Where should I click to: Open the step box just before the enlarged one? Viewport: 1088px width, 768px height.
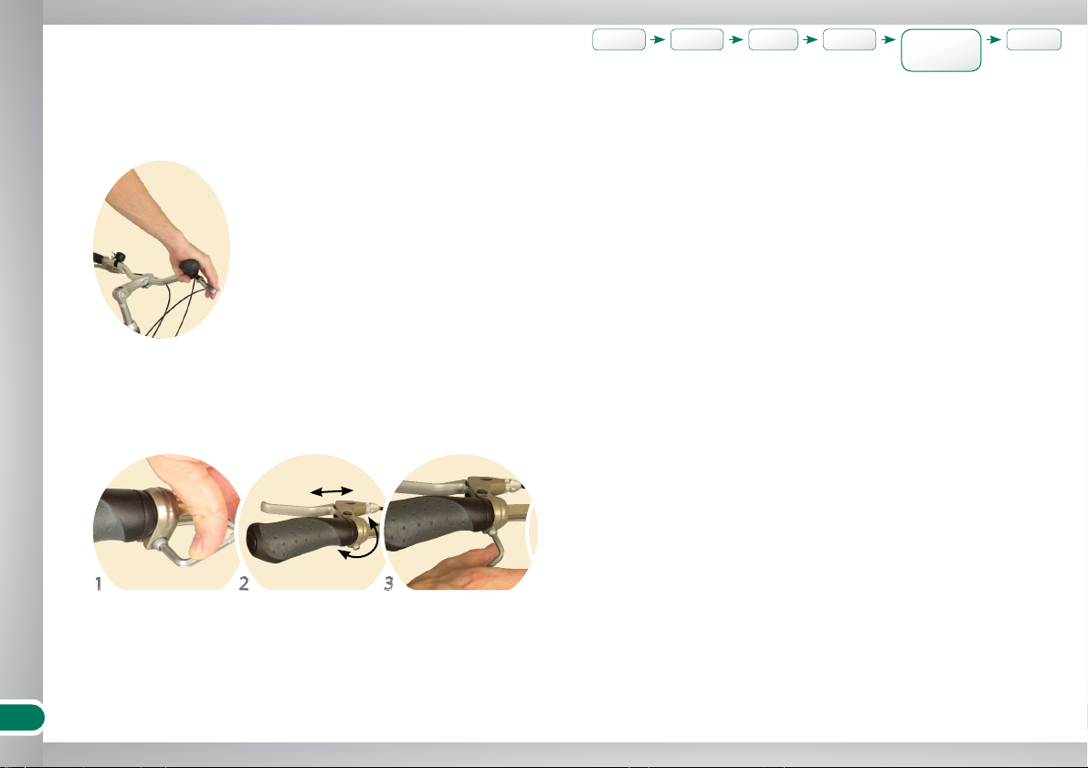point(850,39)
